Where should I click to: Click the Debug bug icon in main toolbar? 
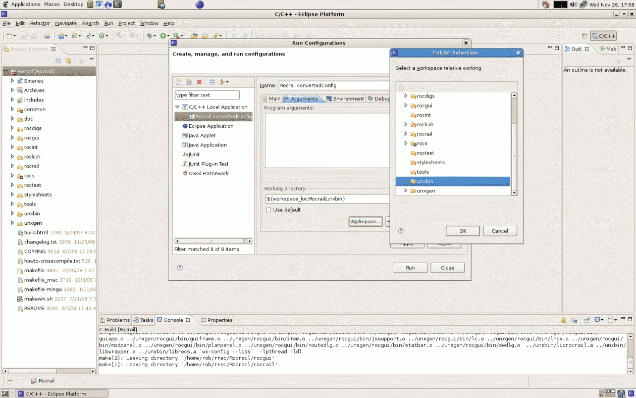150,36
